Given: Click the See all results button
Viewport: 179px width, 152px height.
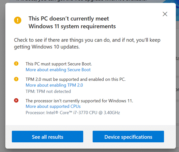Looking at the screenshot, I should pos(48,137).
